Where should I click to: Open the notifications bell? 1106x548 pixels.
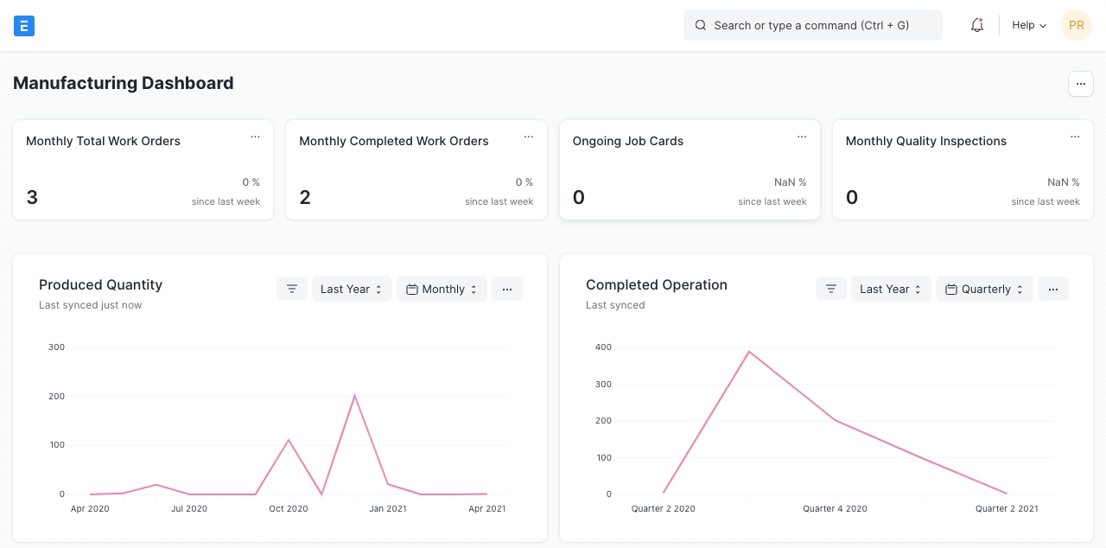[977, 26]
